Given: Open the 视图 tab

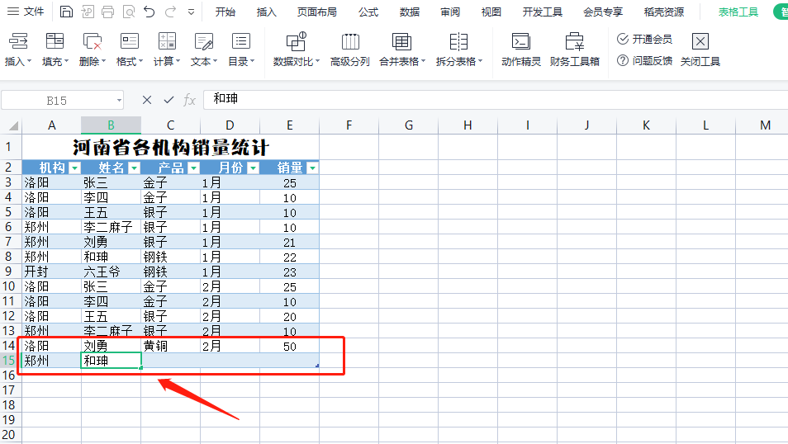Looking at the screenshot, I should 491,12.
